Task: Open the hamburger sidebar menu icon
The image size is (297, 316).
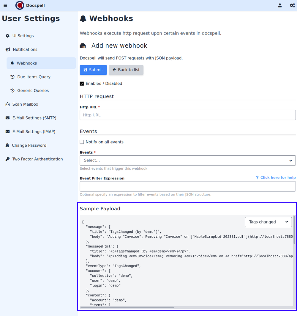Action: point(5,5)
